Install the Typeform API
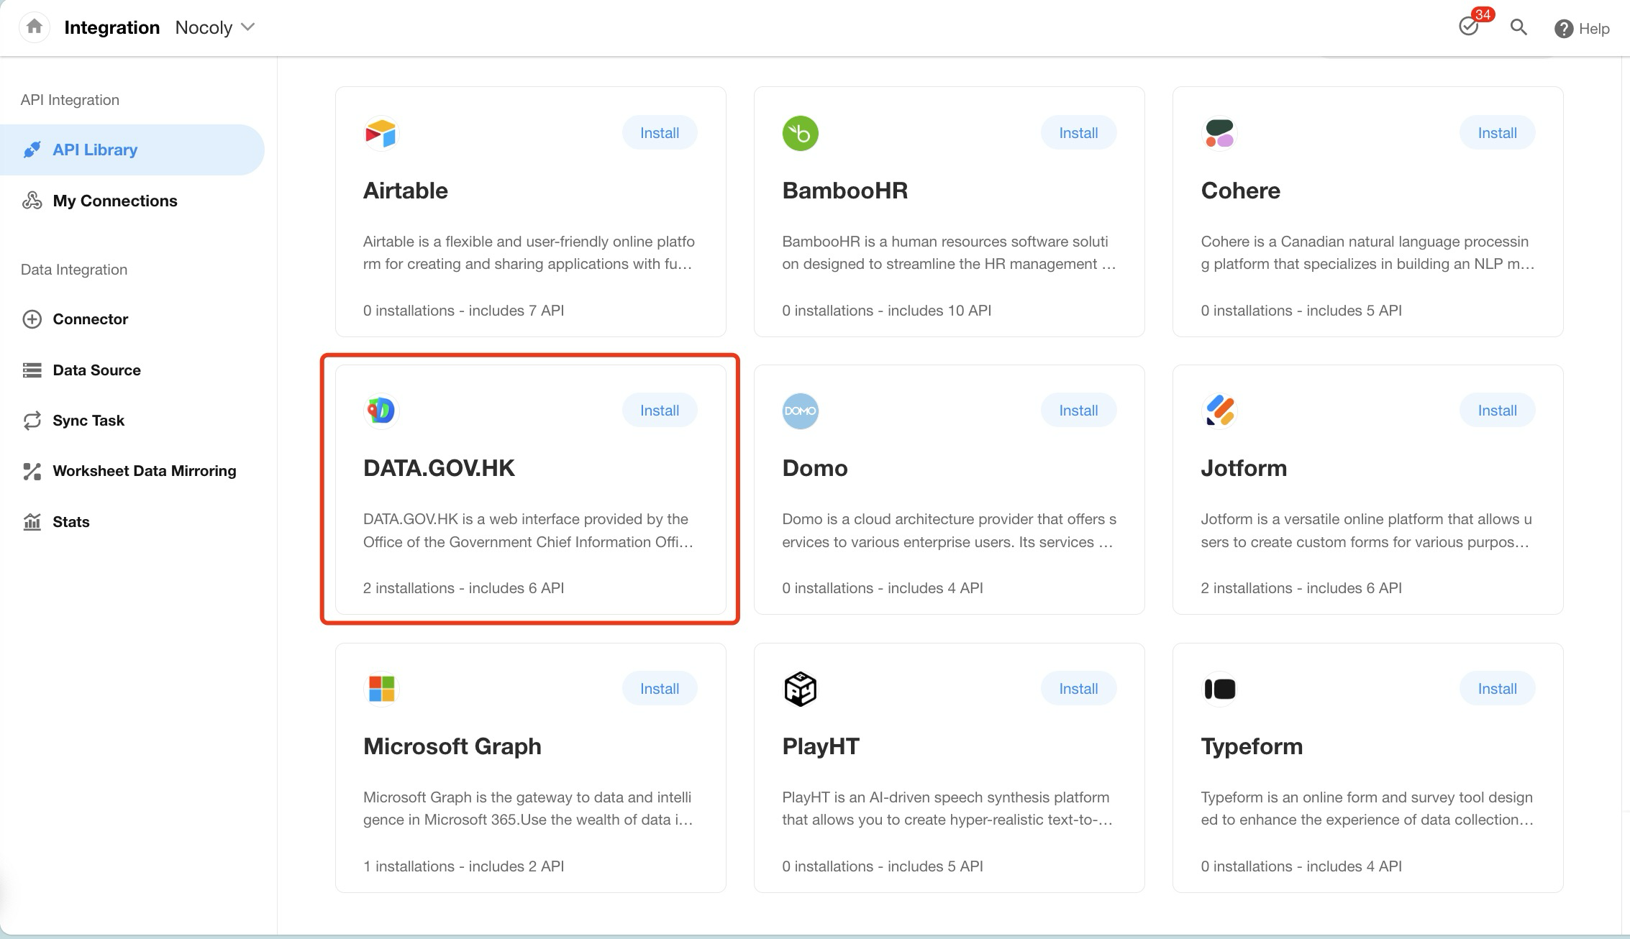Viewport: 1630px width, 939px height. pyautogui.click(x=1497, y=689)
